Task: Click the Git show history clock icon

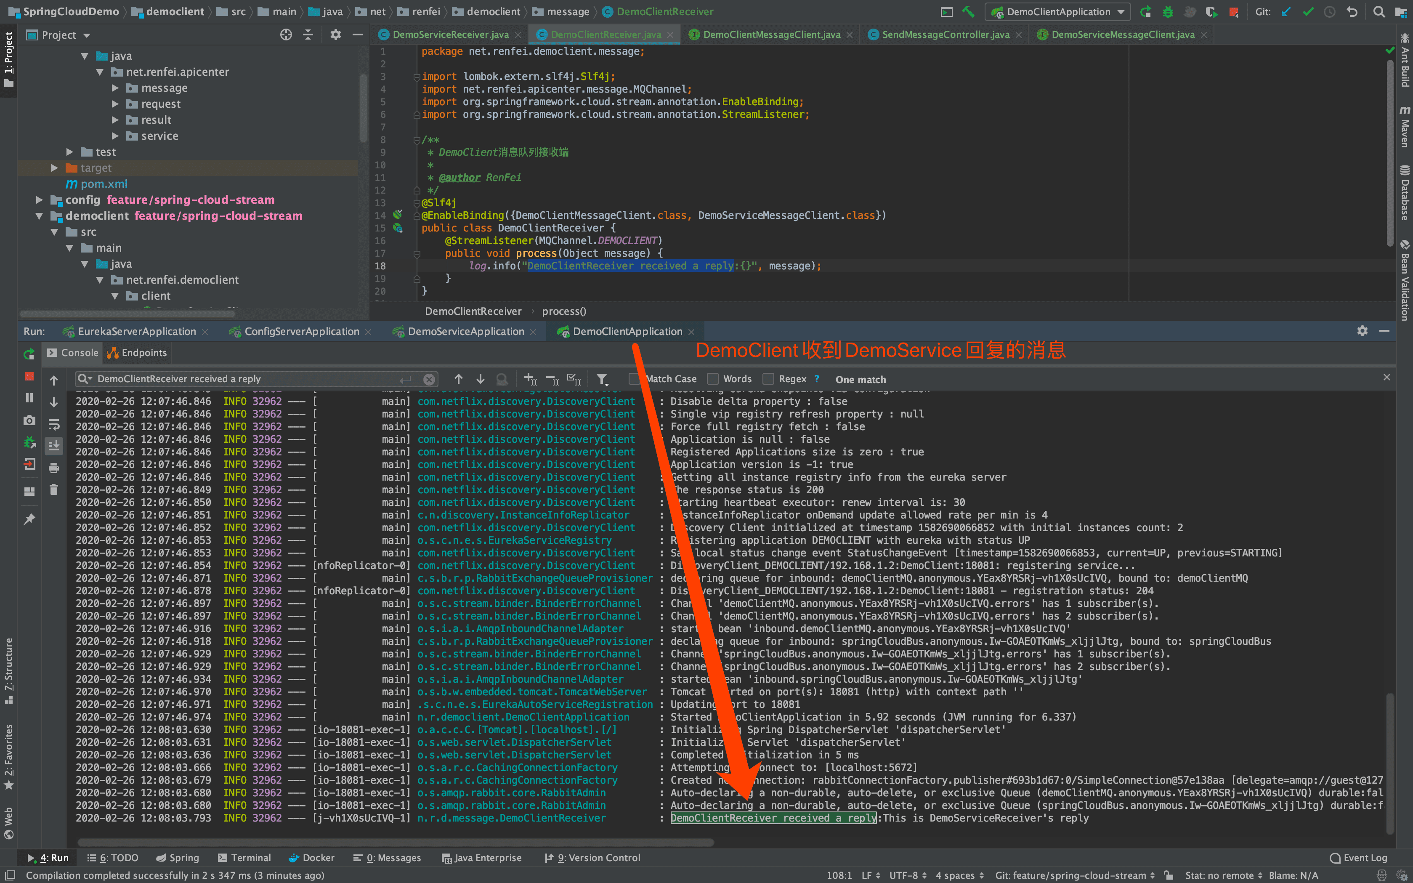Action: click(1330, 12)
